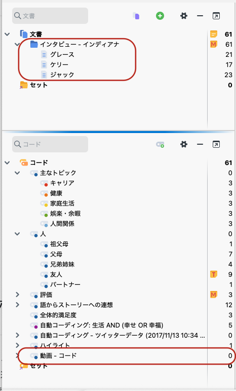The width and height of the screenshot is (236, 391).
Task: Open document panel settings gear
Action: 183,16
